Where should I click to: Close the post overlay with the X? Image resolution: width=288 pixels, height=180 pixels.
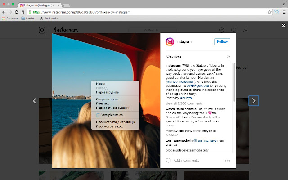(283, 26)
